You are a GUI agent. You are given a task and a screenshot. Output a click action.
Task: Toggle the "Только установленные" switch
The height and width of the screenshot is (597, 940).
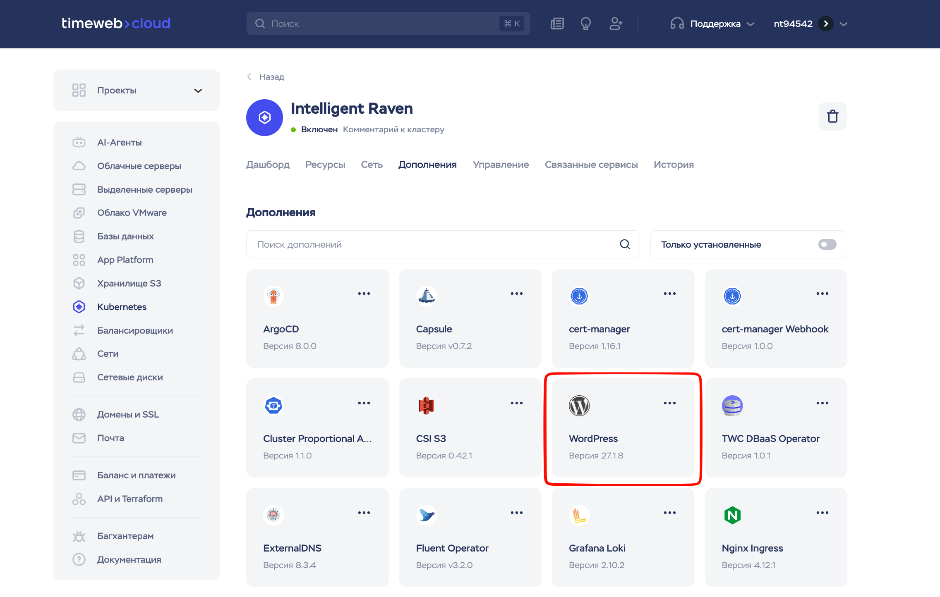[827, 244]
